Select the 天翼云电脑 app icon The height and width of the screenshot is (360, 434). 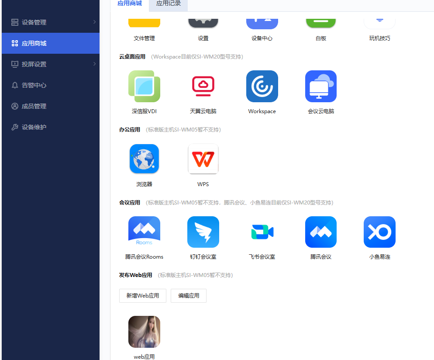[203, 86]
